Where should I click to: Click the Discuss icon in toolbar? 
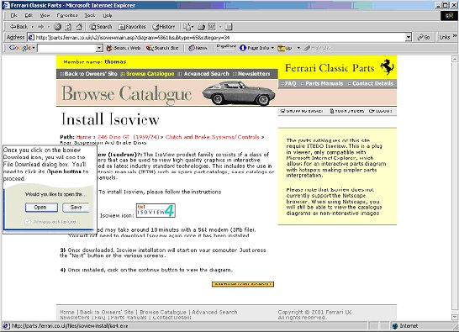tap(229, 27)
